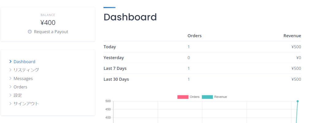Sign out via サインアウト menu item
Image resolution: width=314 pixels, height=123 pixels.
click(26, 103)
